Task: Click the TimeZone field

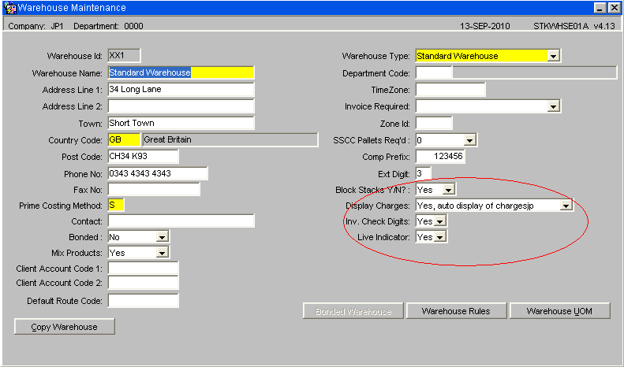Action: click(450, 90)
